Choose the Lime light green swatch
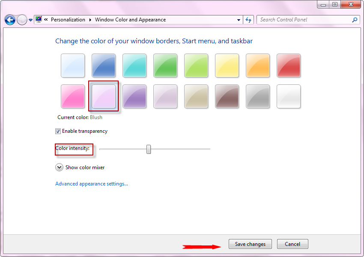Screen dimensions: 364x257 (196, 66)
